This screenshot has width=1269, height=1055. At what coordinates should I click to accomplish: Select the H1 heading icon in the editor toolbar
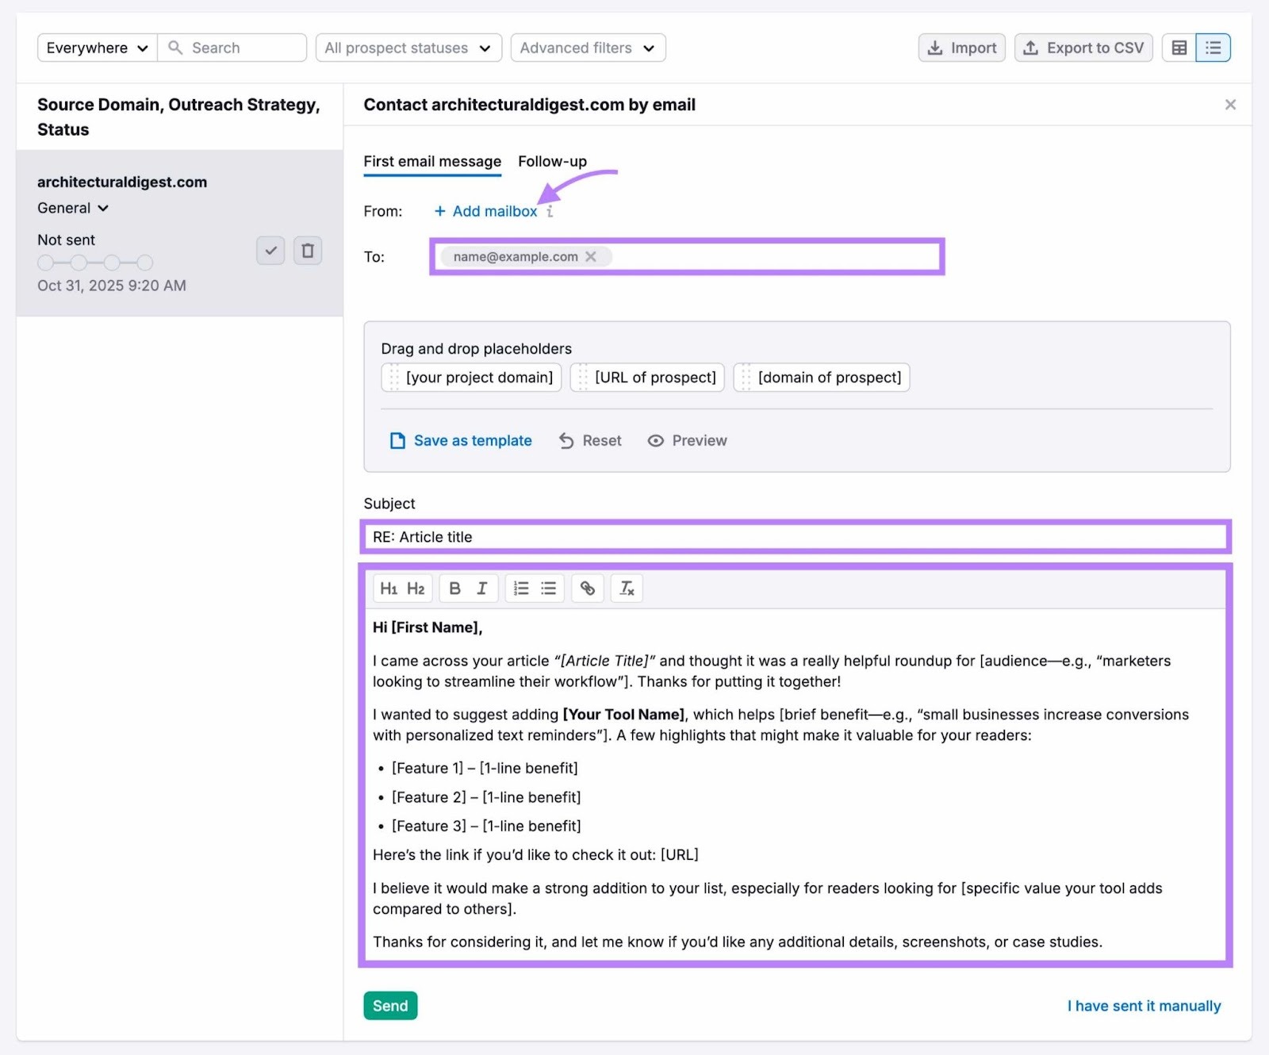(x=389, y=588)
